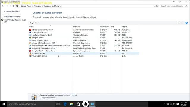Sort the list by Publisher column
Viewport: 190px width, 107px height.
(77, 27)
